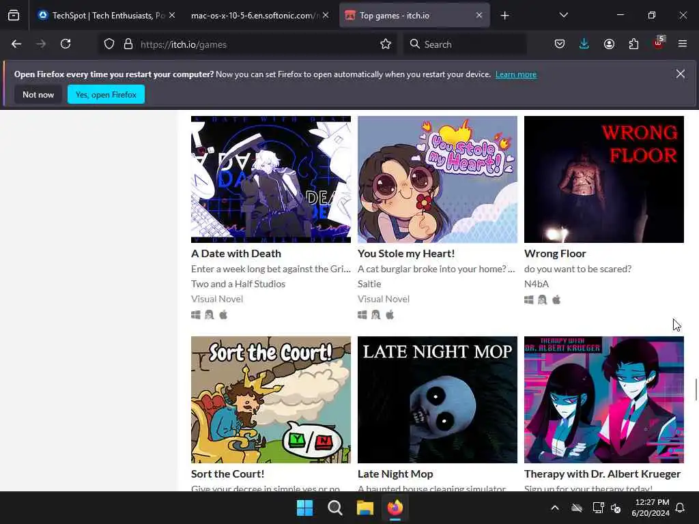Open A Date with Death cover image
Image resolution: width=699 pixels, height=524 pixels.
(271, 179)
